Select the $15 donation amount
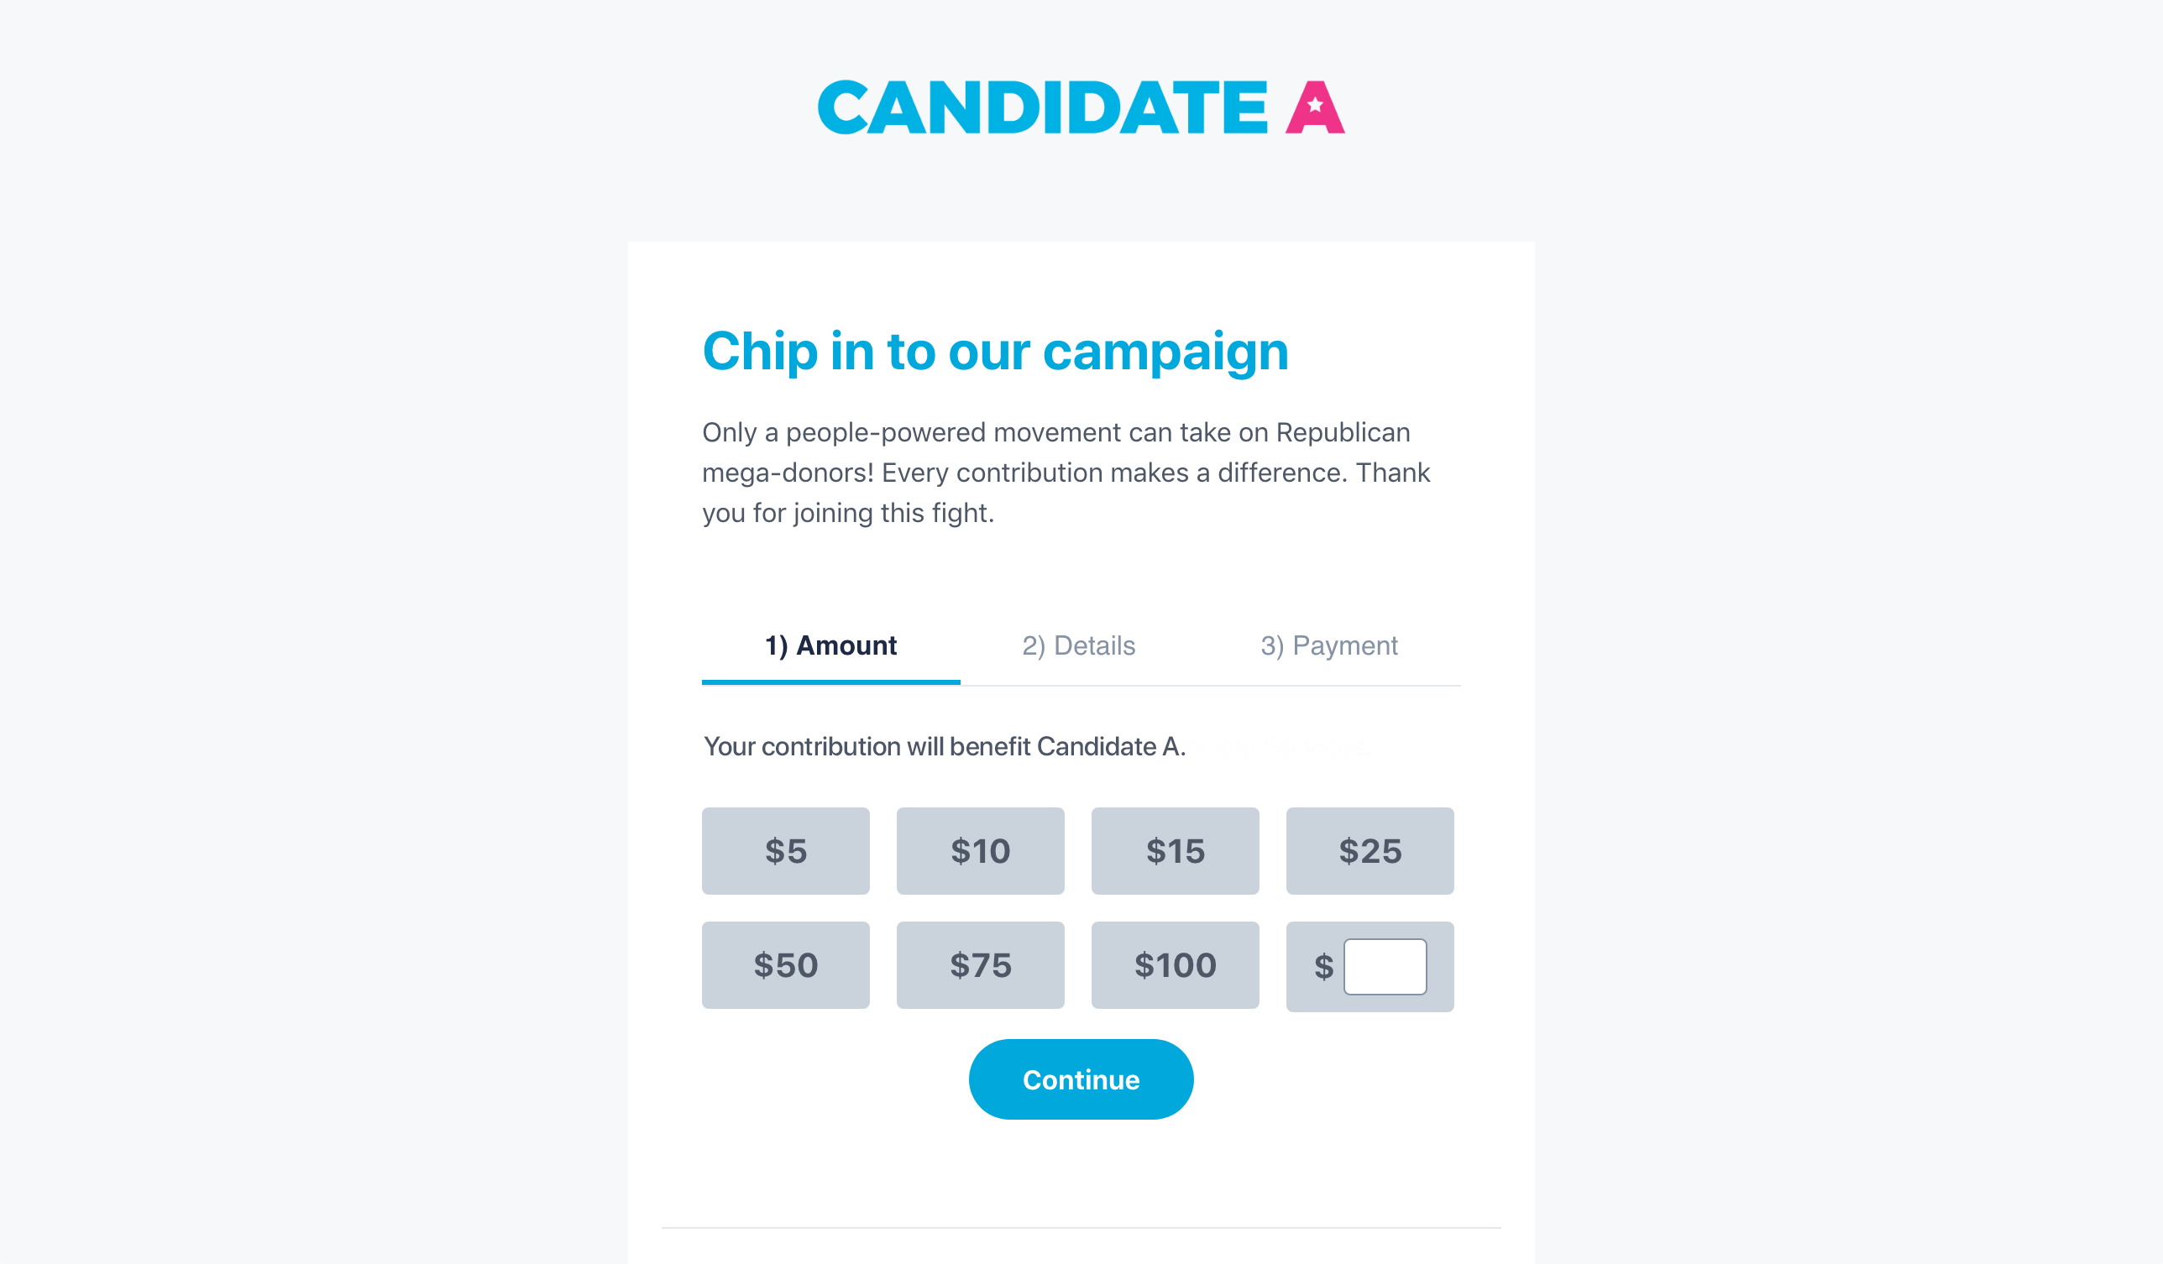2163x1264 pixels. click(1174, 850)
